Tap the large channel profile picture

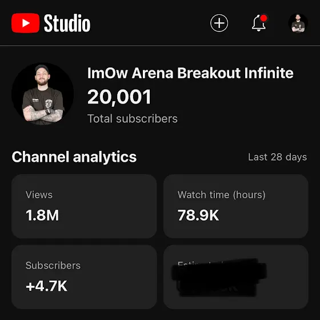pos(43,94)
